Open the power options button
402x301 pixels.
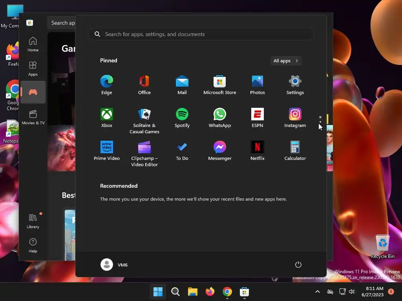pyautogui.click(x=298, y=265)
